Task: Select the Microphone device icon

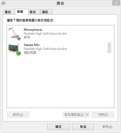Action: (x=14, y=34)
